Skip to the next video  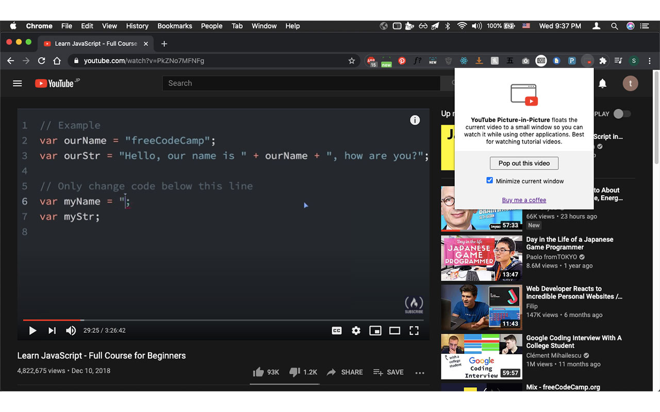[x=52, y=330]
